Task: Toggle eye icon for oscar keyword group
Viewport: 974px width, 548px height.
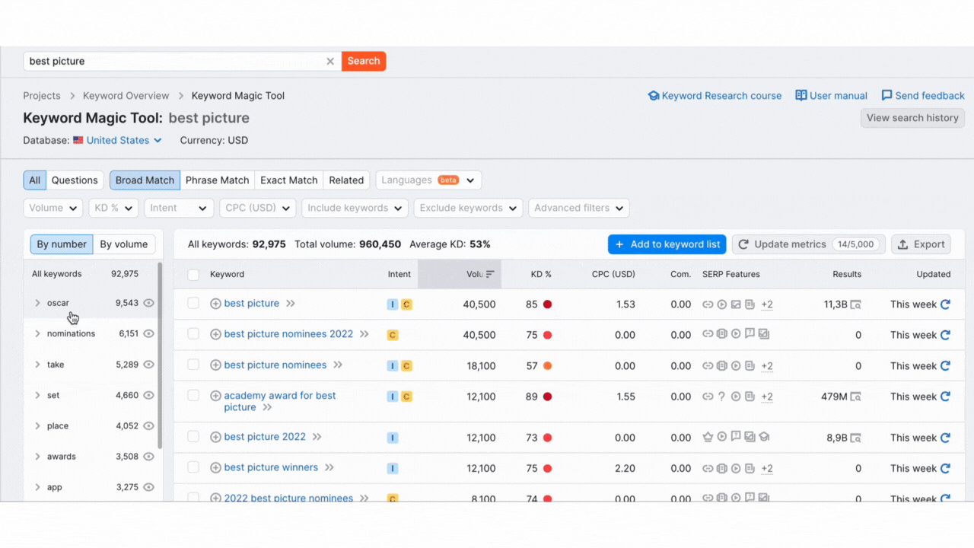Action: click(x=149, y=303)
